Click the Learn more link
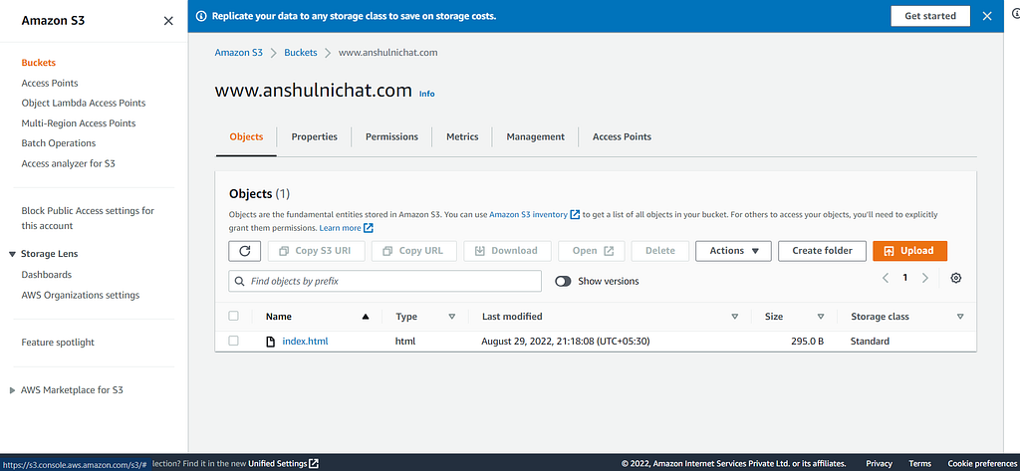The height and width of the screenshot is (471, 1020). point(341,228)
